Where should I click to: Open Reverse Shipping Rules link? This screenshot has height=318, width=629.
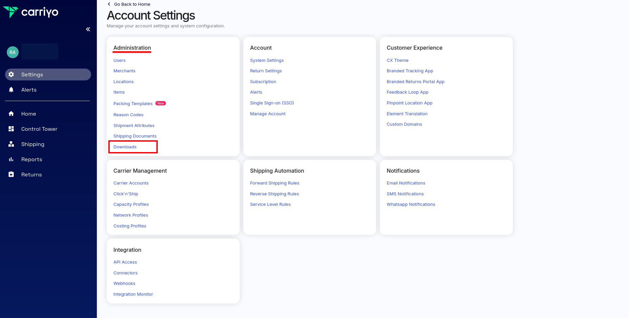[x=275, y=194]
